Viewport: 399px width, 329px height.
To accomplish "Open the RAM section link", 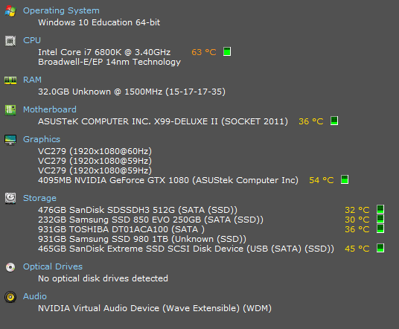I will click(x=32, y=80).
